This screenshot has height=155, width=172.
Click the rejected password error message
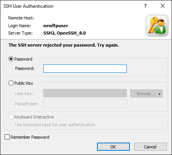[64, 45]
